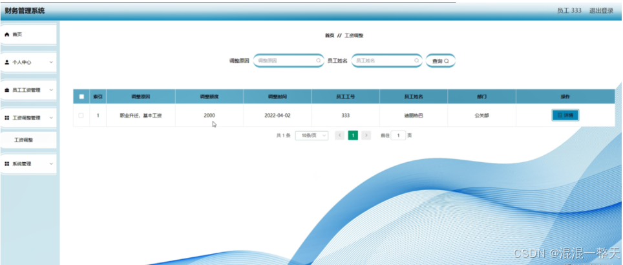
Task: Click the 财务管理系统 title
Action: [25, 11]
